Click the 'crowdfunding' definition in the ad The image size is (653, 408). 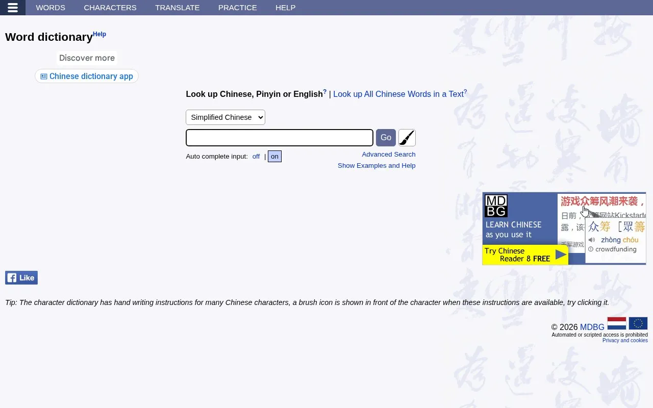pyautogui.click(x=616, y=249)
